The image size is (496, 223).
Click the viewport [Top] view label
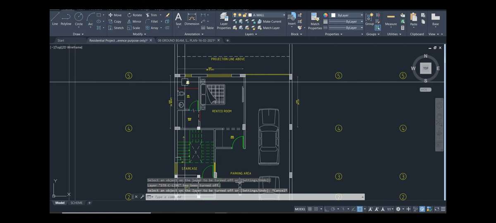pyautogui.click(x=57, y=47)
